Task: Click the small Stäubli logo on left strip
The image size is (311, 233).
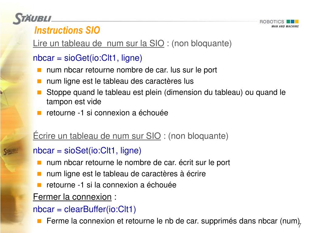Action: (x=11, y=152)
